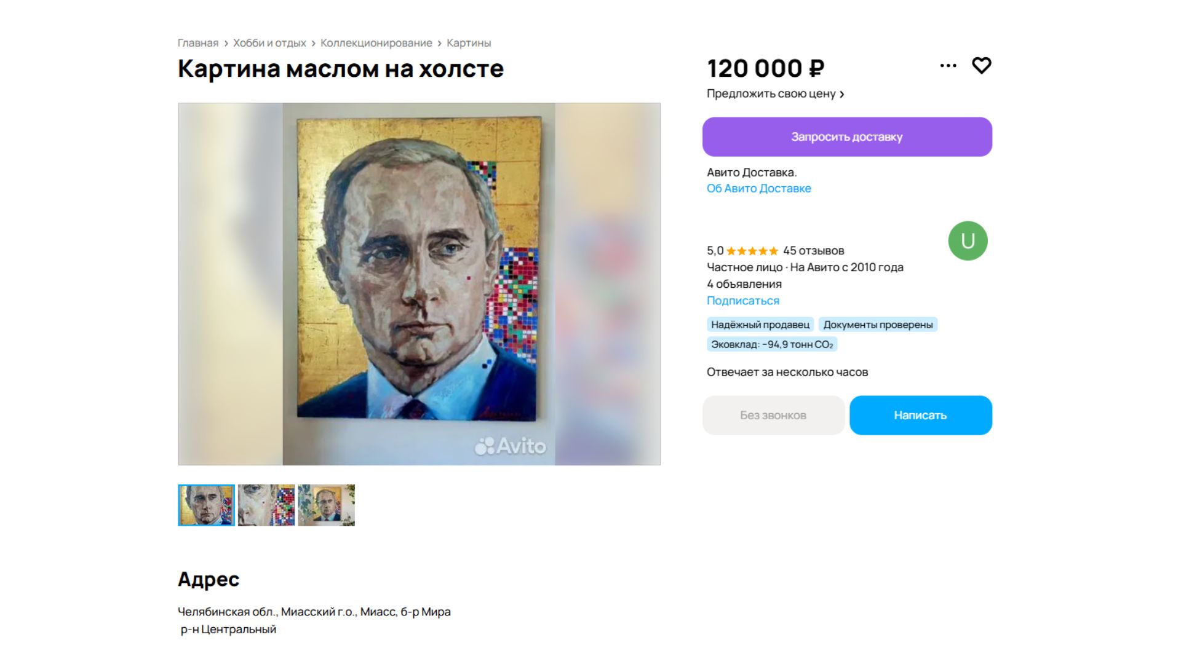Navigate to 'Коллекционирование' breadcrumb

(376, 43)
